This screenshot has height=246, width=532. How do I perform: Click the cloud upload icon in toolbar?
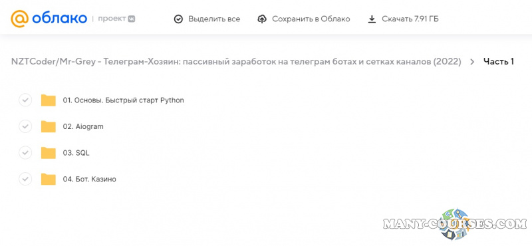(x=262, y=19)
